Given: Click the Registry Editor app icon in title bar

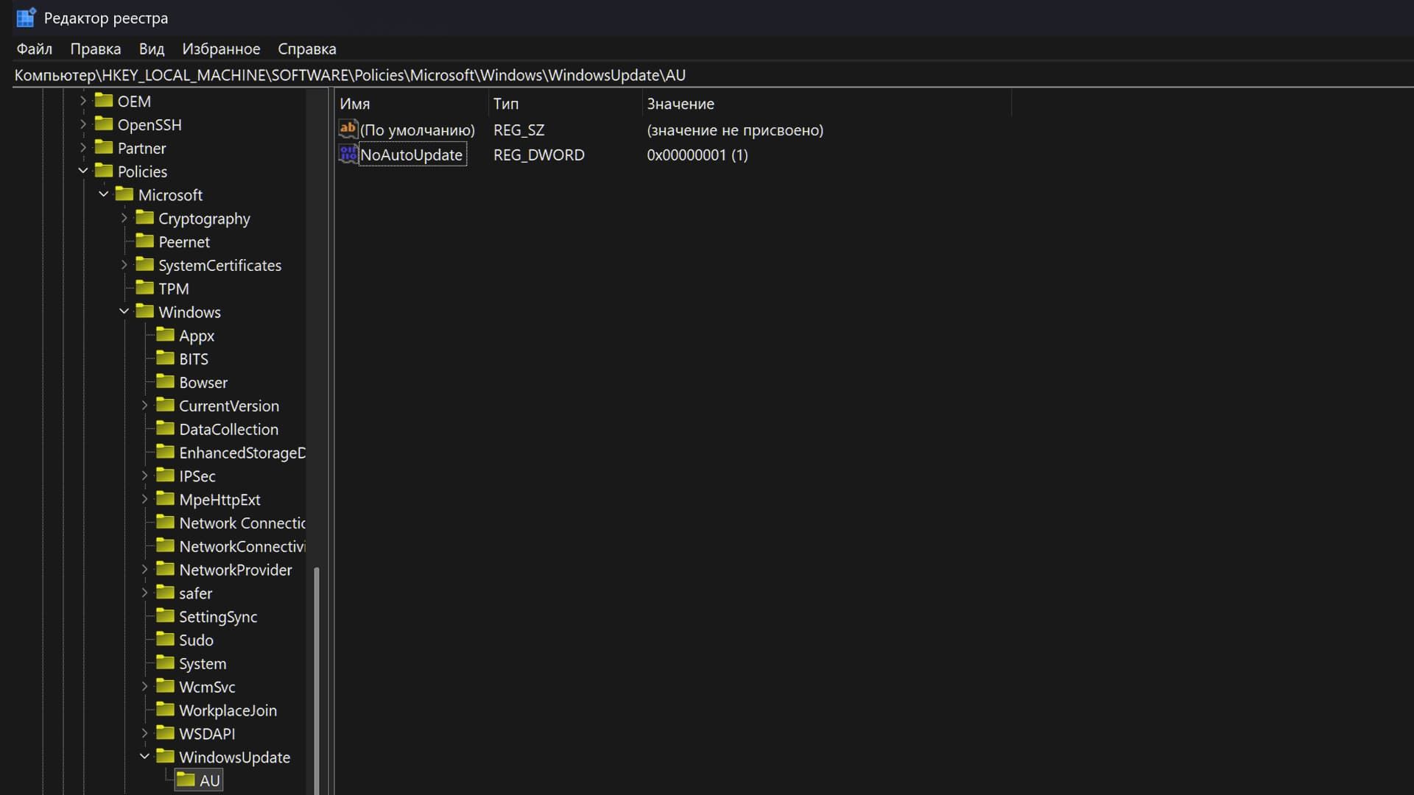Looking at the screenshot, I should pyautogui.click(x=26, y=18).
